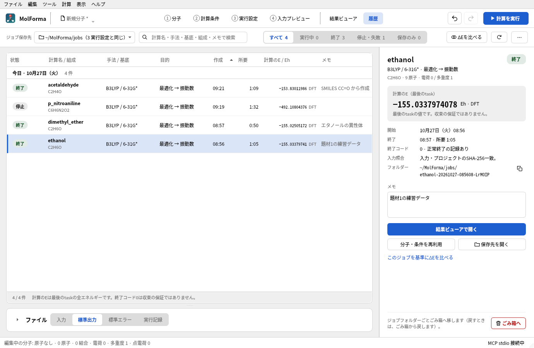Click the 終了 badge in detail panel
Image resolution: width=534 pixels, height=348 pixels.
point(516,59)
